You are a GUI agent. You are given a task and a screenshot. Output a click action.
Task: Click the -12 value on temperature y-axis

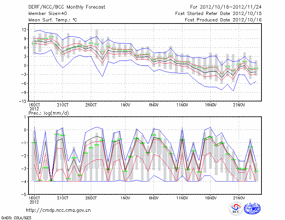click(23, 101)
